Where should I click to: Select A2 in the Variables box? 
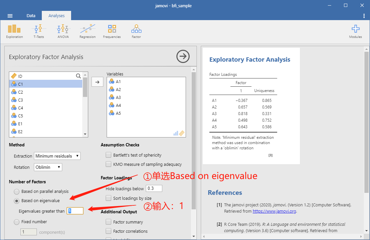tap(146, 90)
